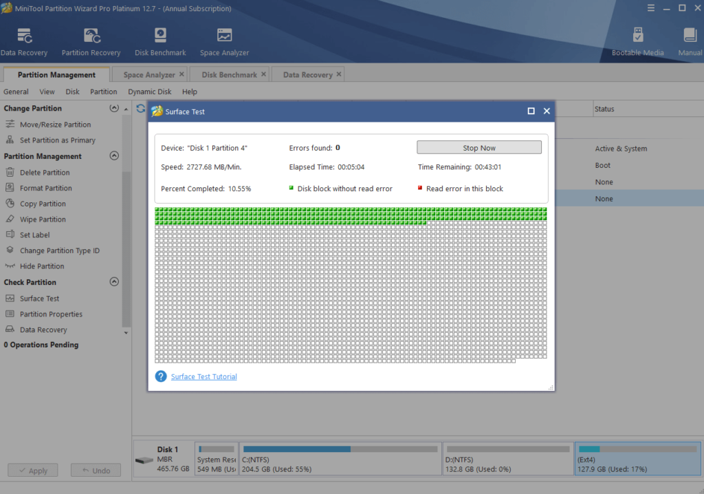Click the sidebar scroll down arrow
This screenshot has height=494, width=704.
point(126,332)
